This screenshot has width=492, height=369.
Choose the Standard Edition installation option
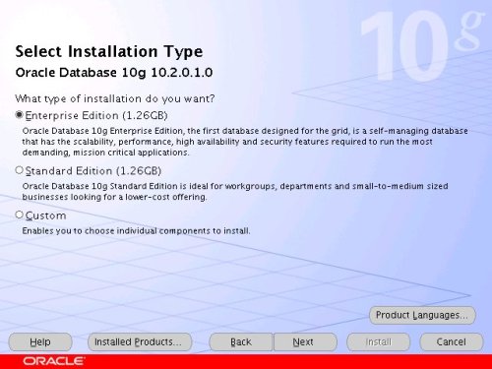coord(20,170)
